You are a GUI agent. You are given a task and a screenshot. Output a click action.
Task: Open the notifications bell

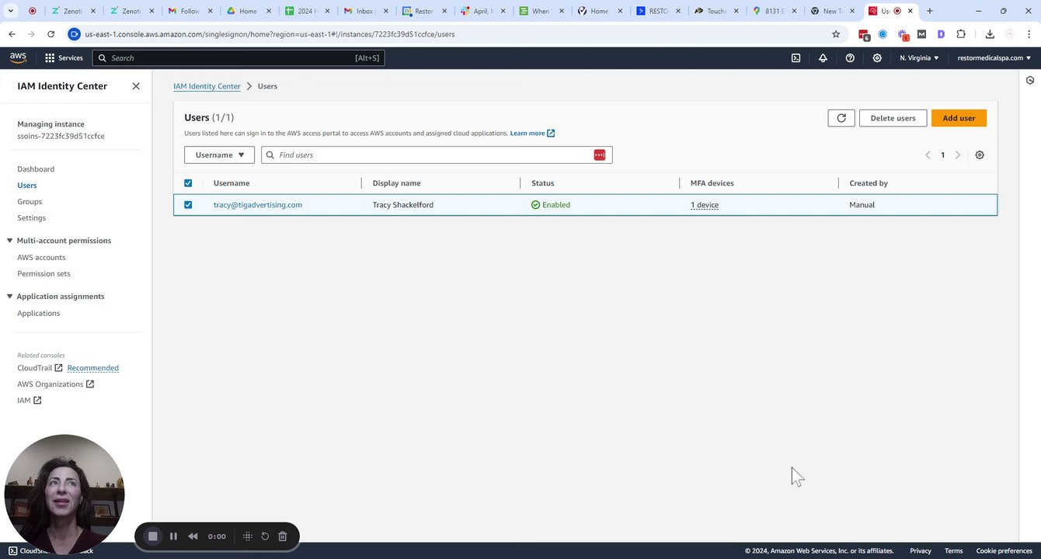[x=823, y=57]
